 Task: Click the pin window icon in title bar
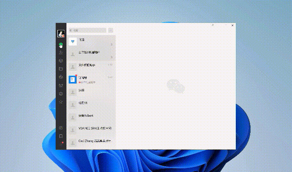click(x=213, y=25)
